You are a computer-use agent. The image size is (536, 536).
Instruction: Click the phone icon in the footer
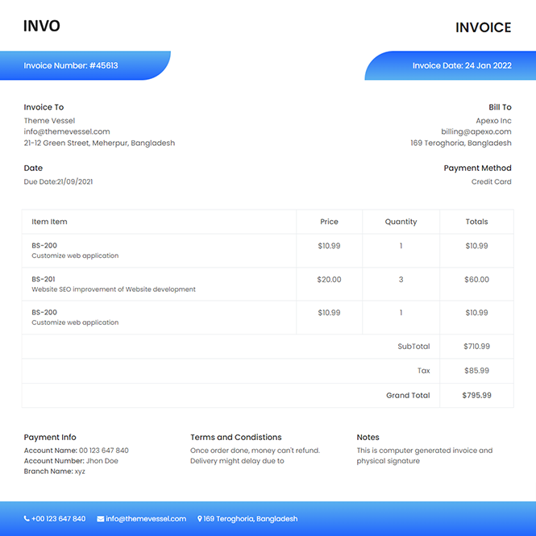click(27, 519)
